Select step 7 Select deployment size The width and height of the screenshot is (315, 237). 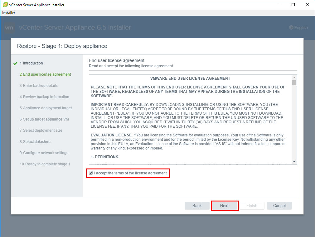tap(41, 130)
